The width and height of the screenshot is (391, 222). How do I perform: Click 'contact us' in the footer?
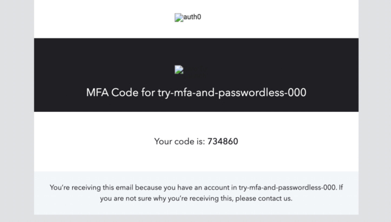coord(275,199)
